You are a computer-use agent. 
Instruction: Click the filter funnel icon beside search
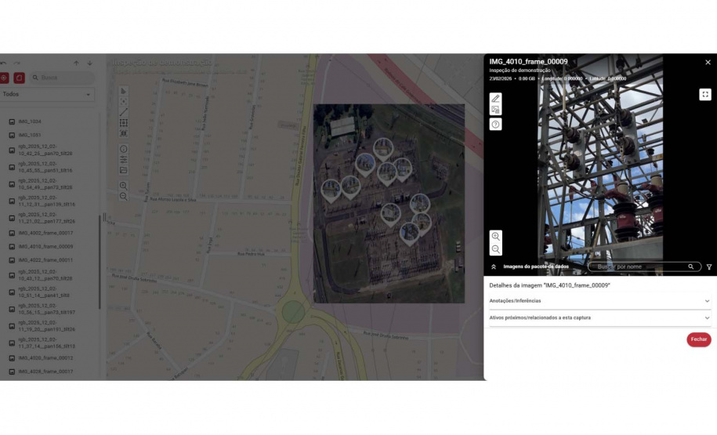709,267
